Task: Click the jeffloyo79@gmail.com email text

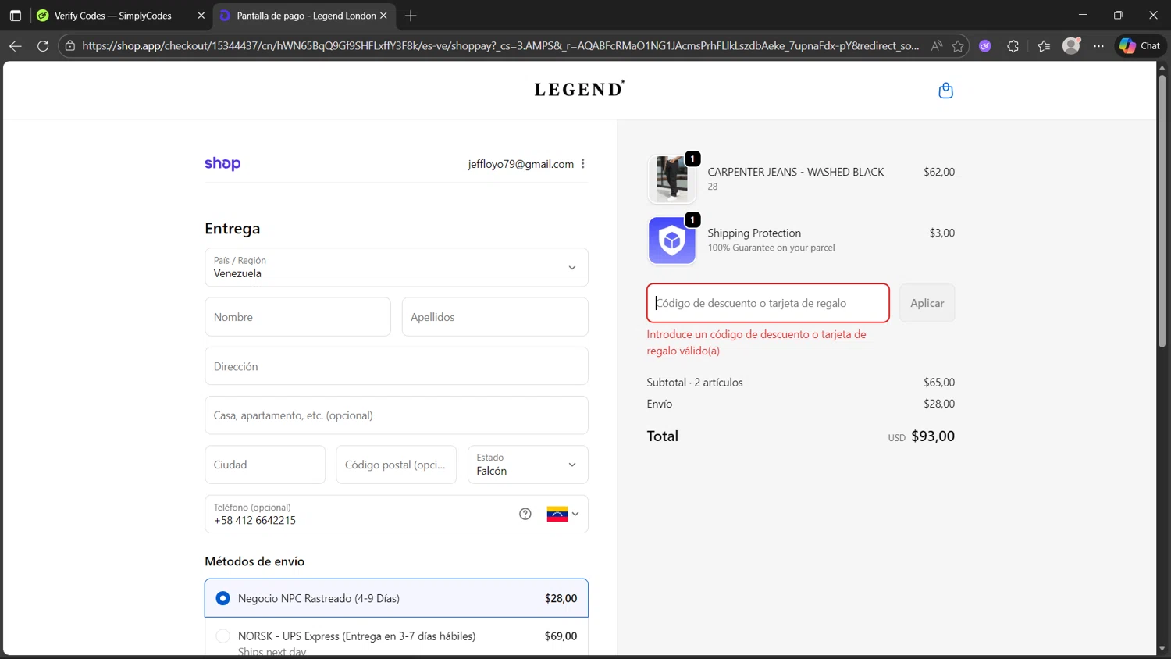Action: (521, 164)
